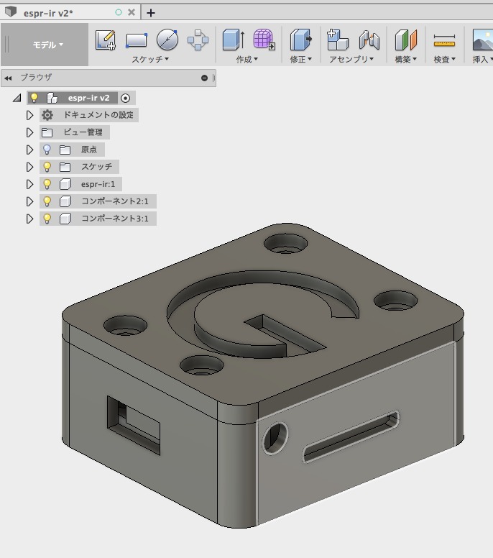Activate espr-ir v2 radio button

126,98
